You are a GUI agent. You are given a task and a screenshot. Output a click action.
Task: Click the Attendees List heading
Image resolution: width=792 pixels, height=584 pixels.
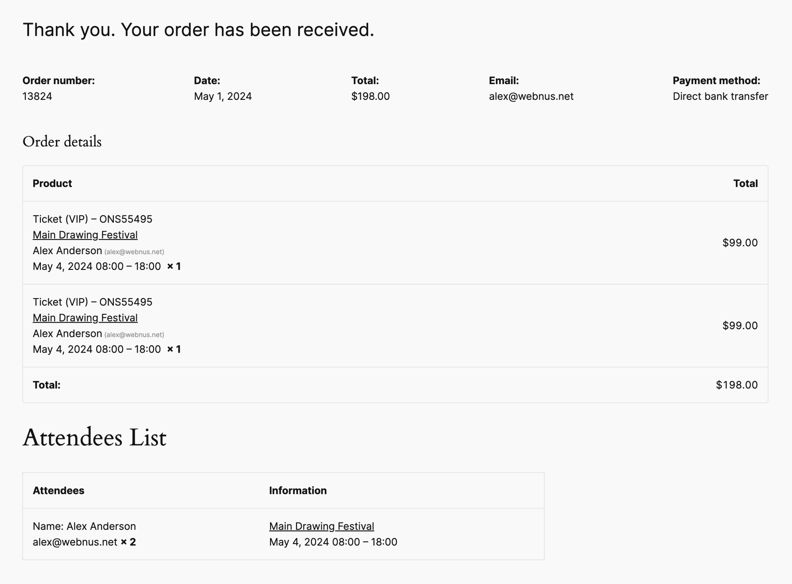coord(94,438)
